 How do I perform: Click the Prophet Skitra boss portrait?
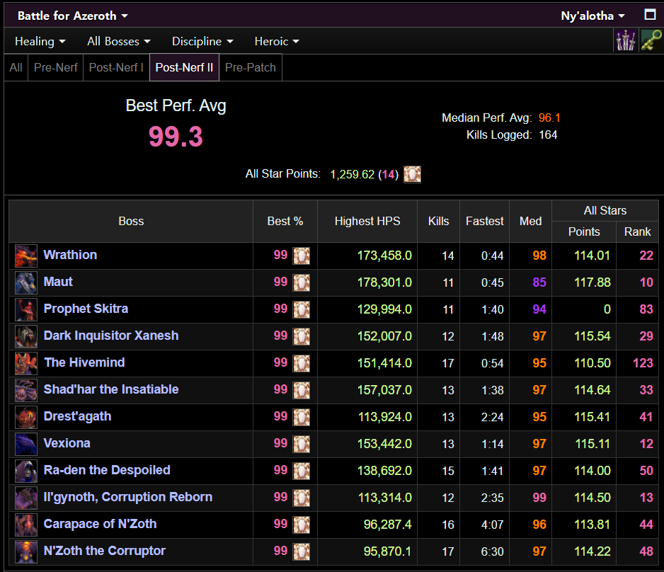(25, 309)
